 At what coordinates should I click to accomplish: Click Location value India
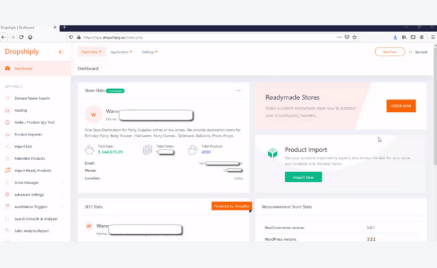238,178
